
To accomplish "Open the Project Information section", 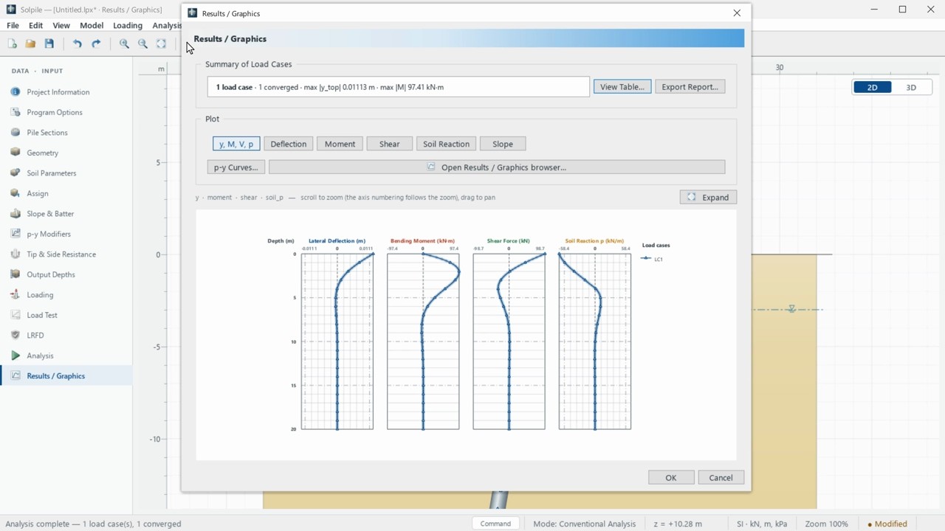I will (x=66, y=92).
